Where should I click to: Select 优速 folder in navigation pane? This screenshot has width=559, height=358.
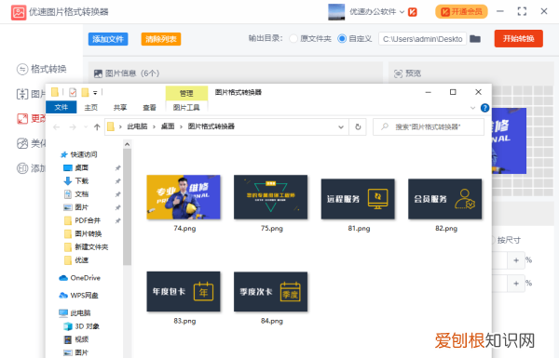pyautogui.click(x=76, y=259)
